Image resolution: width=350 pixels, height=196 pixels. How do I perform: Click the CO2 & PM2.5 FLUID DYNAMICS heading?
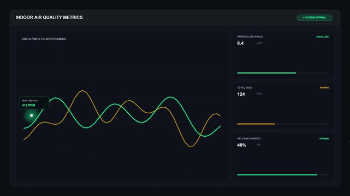coord(44,39)
